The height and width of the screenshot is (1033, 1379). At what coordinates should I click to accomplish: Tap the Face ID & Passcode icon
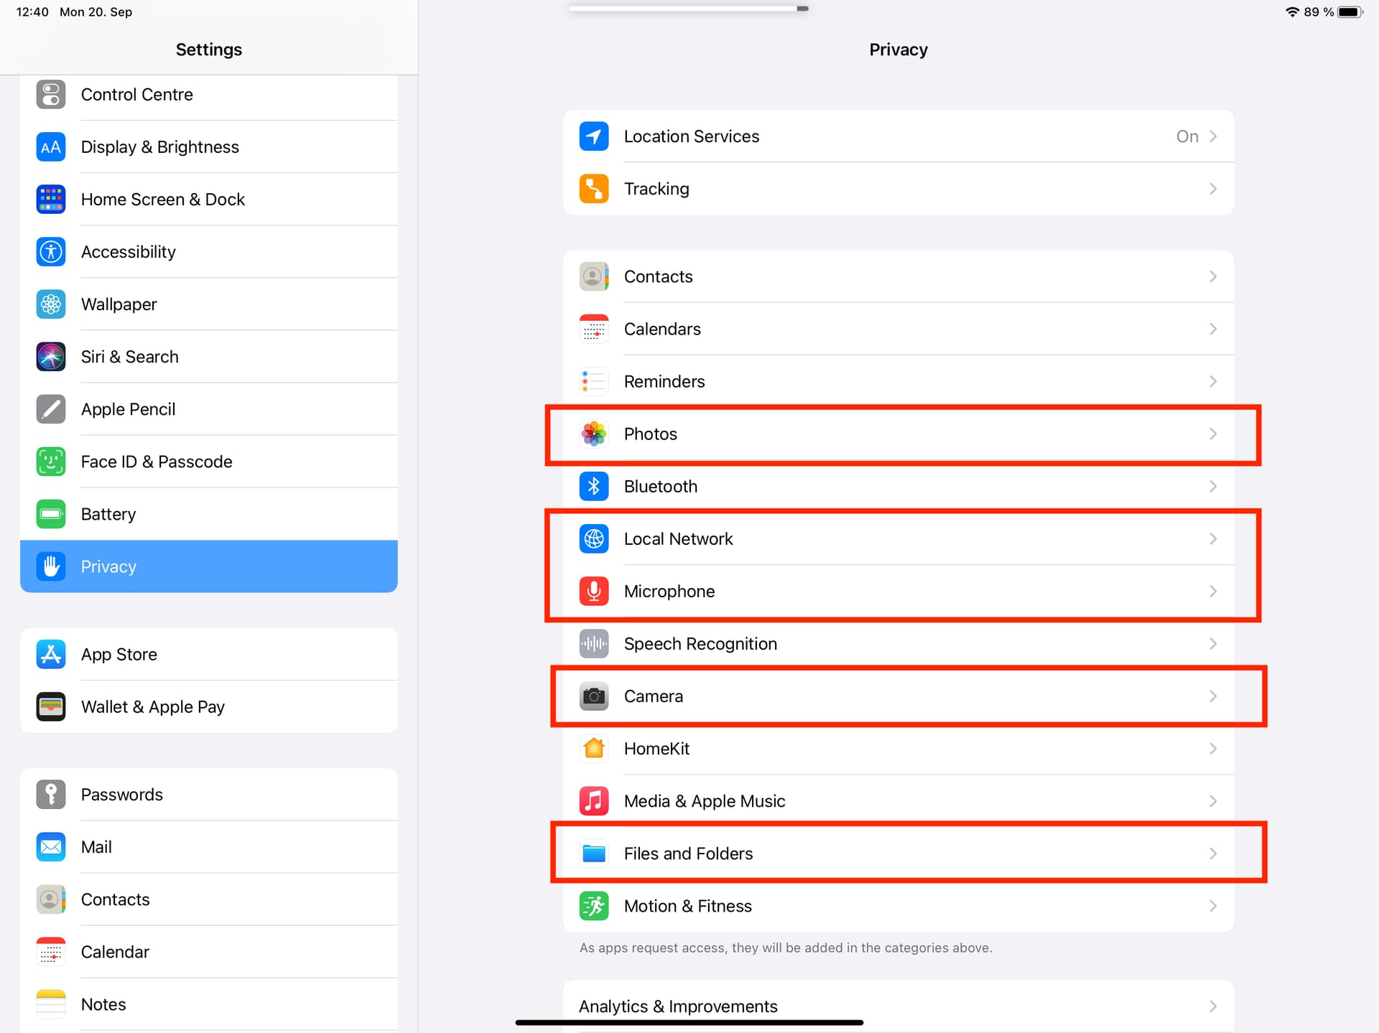pos(51,462)
